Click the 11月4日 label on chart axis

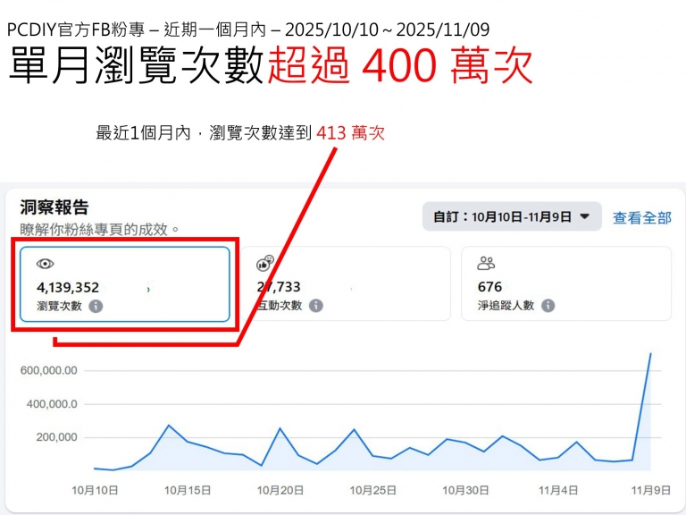point(559,490)
